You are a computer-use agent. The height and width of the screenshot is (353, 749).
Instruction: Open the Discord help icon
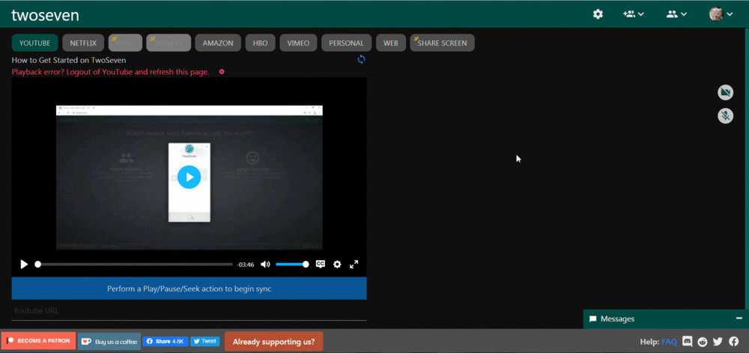pyautogui.click(x=688, y=342)
